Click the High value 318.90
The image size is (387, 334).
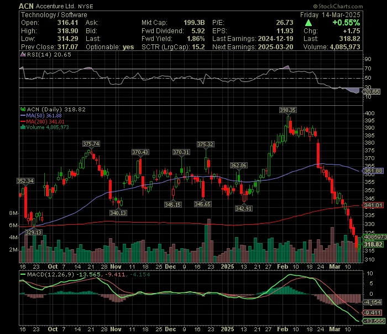click(67, 31)
